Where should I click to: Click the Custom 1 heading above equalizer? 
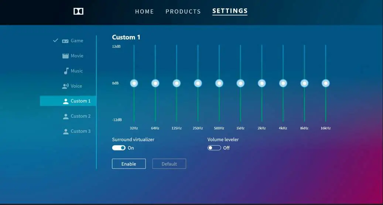click(126, 37)
